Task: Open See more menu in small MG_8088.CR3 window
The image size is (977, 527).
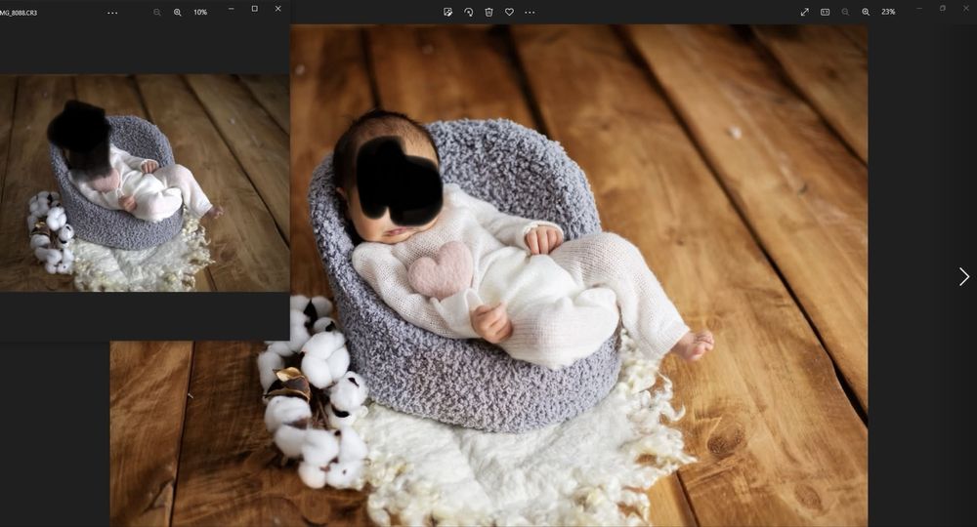Action: click(x=112, y=13)
